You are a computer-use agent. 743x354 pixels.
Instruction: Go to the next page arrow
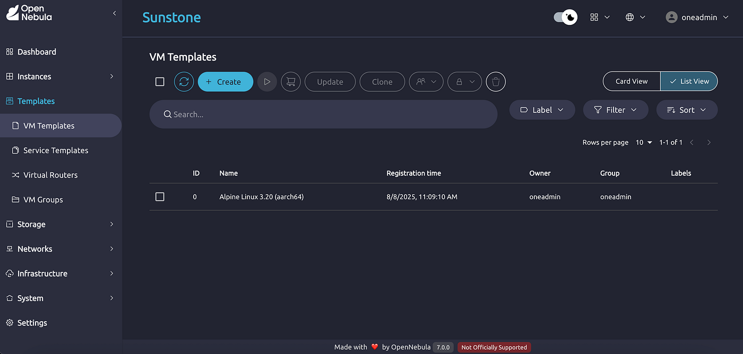pos(709,143)
